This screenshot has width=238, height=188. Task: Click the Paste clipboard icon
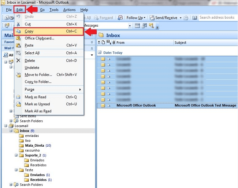[x=18, y=45]
